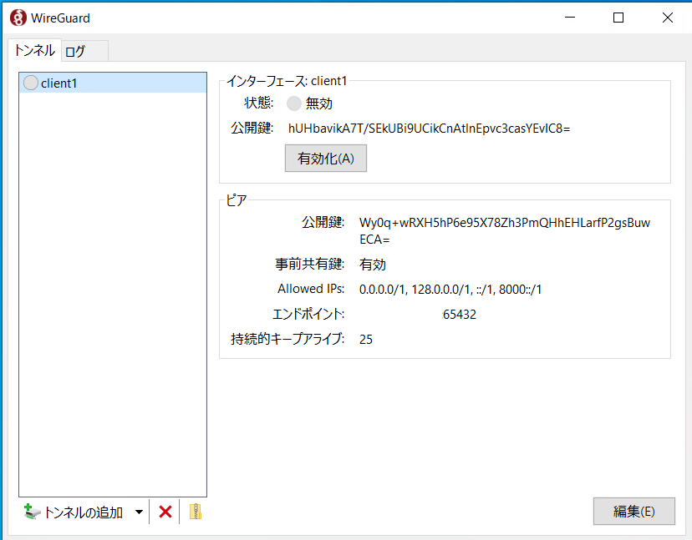
Task: Click endpoint port value 65432
Action: pyautogui.click(x=460, y=315)
